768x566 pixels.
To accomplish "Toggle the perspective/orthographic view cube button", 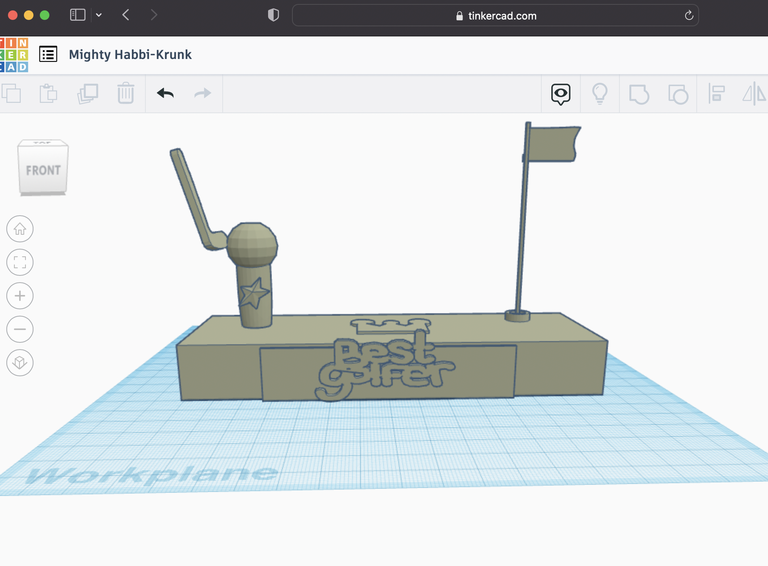I will [x=20, y=363].
